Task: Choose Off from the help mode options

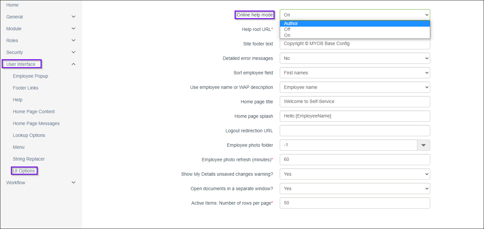Action: tap(355, 29)
